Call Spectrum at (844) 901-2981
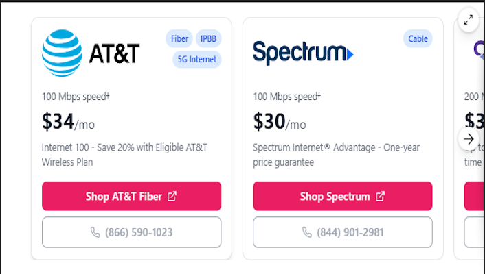Screen dimensions: 485x274 pyautogui.click(x=350, y=232)
